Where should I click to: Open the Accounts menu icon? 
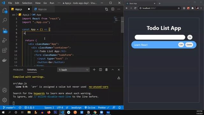click(x=4, y=90)
